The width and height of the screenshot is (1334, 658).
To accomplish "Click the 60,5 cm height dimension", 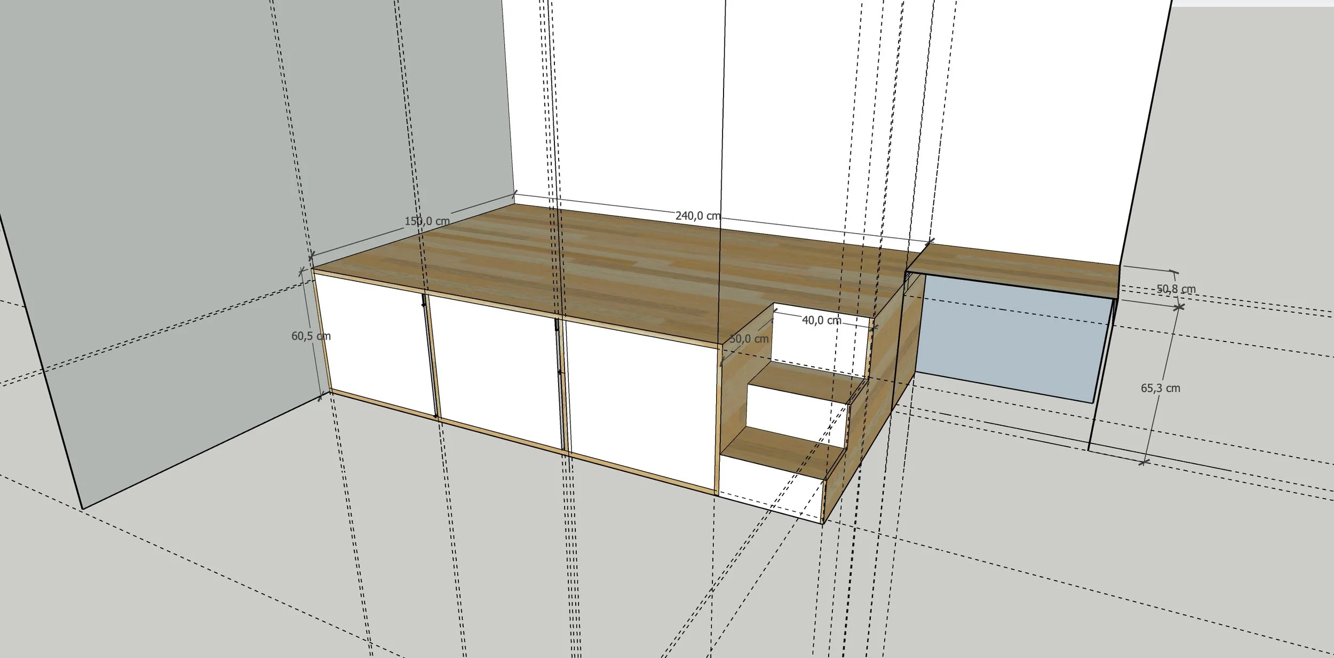I will tap(311, 336).
